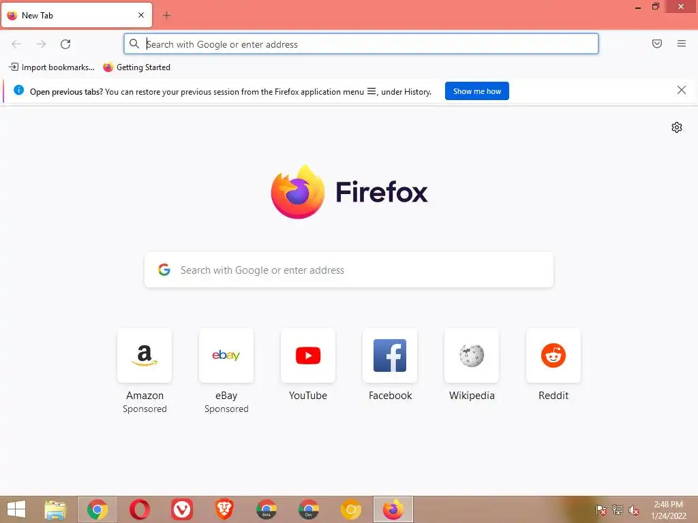698x523 pixels.
Task: Go forward using the forward arrow
Action: tap(41, 44)
